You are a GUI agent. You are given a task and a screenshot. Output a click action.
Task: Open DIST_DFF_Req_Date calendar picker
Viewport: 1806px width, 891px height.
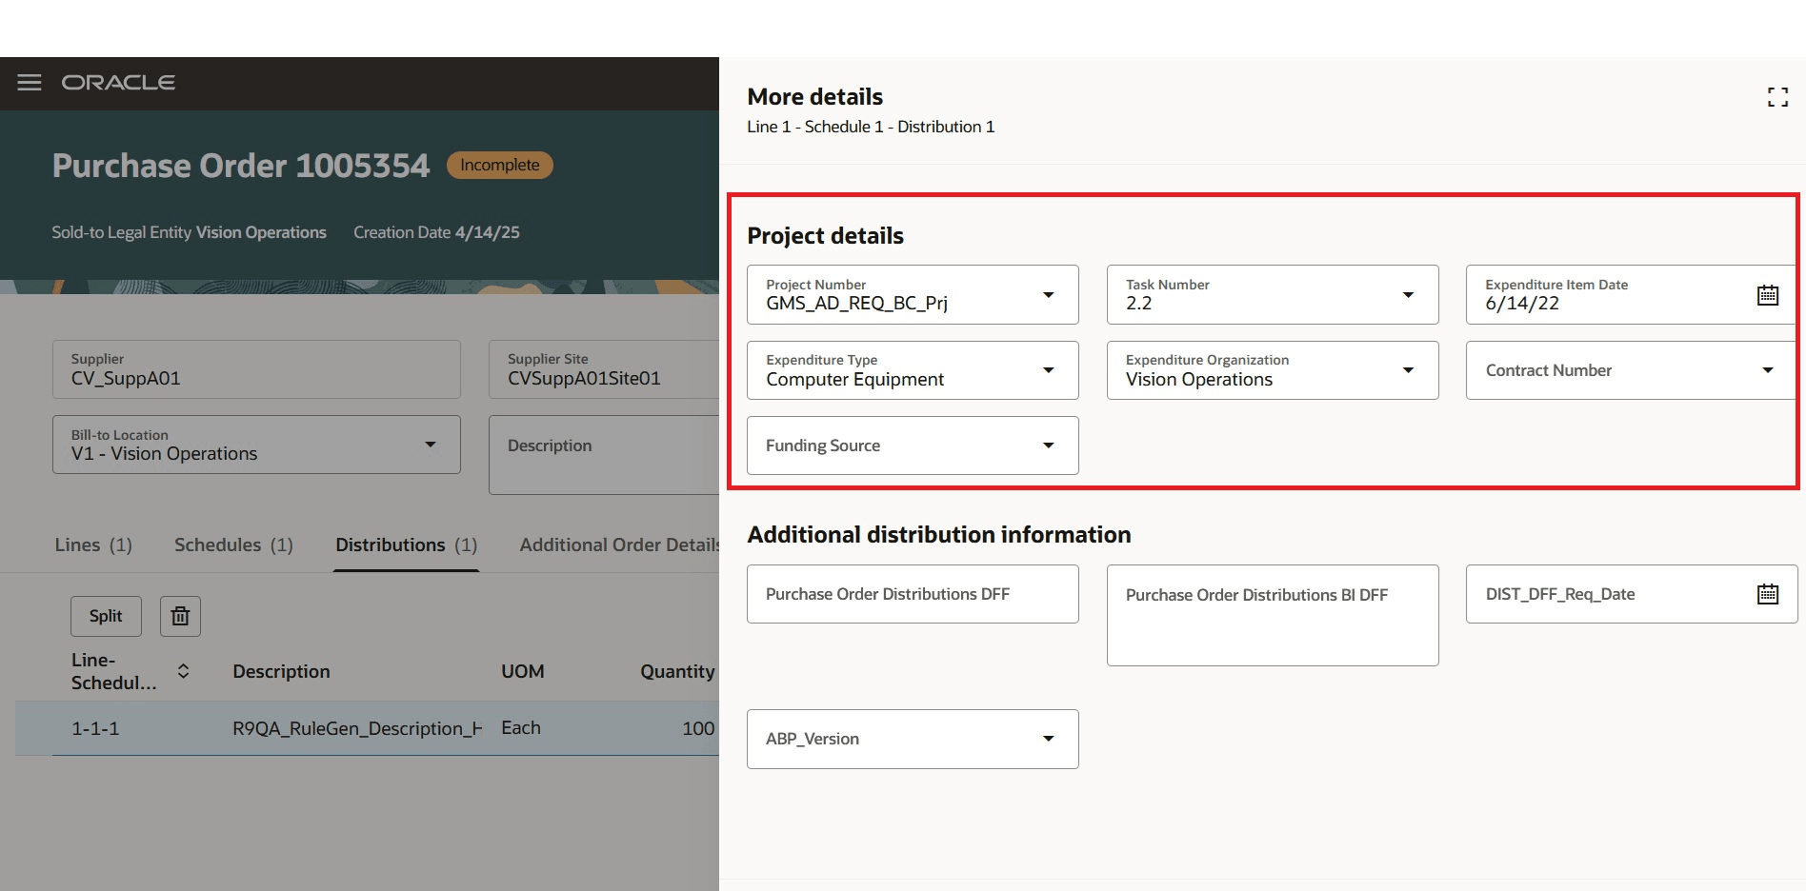(x=1767, y=594)
